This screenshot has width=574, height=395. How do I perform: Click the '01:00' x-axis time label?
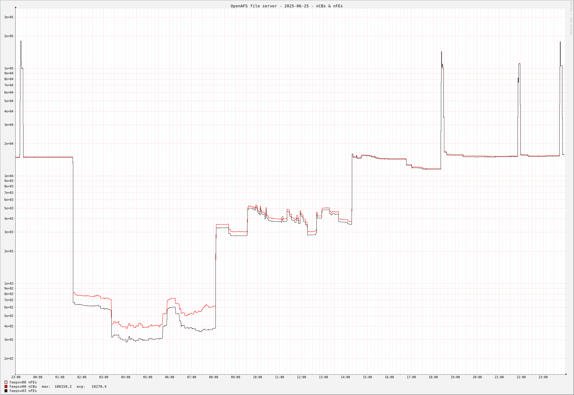pos(60,377)
